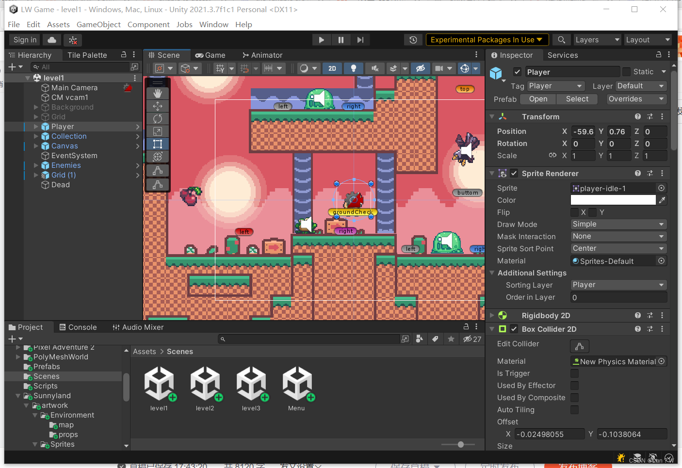
Task: Switch to the Animator tab
Action: 262,55
